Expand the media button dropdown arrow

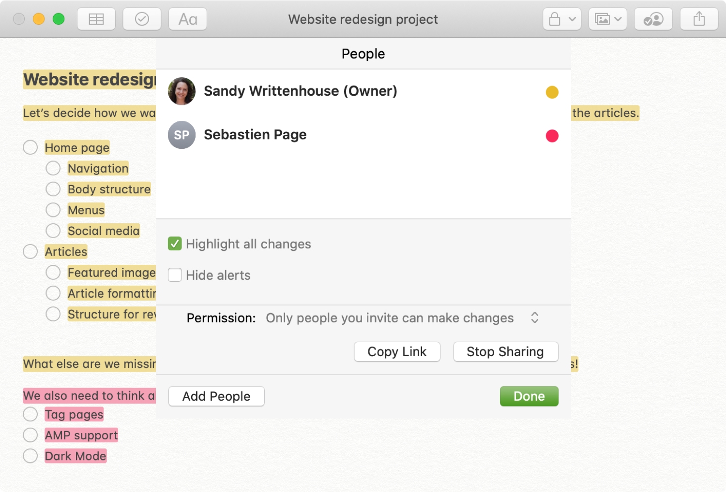point(618,19)
